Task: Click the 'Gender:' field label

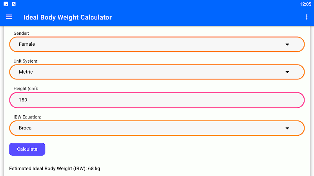Action: click(21, 34)
